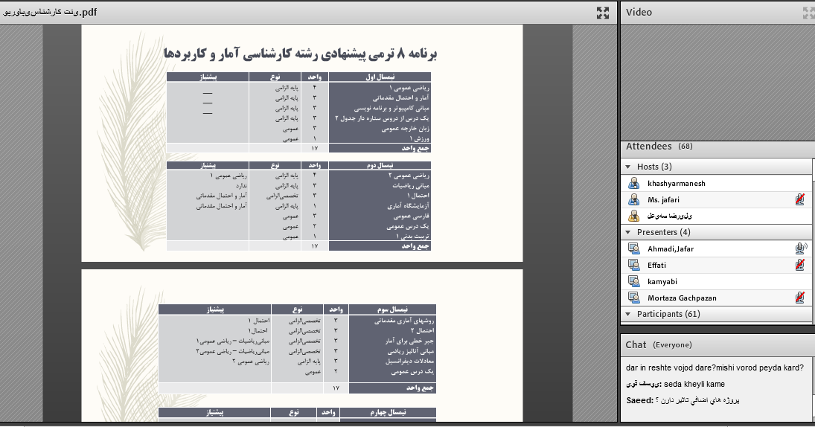Collapse the Presenters (4) section

[629, 232]
